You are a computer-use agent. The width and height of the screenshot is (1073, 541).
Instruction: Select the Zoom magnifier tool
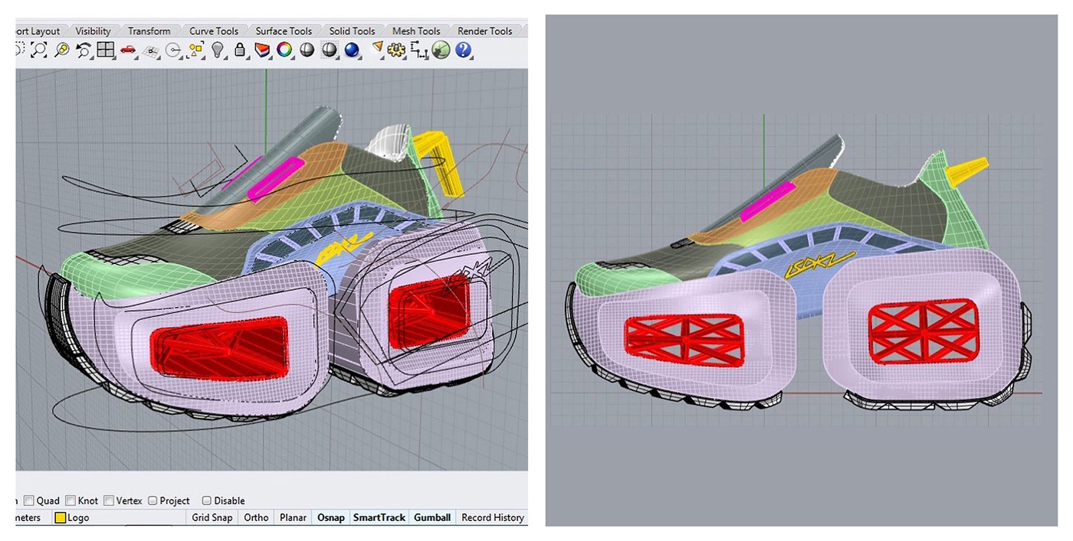point(38,50)
